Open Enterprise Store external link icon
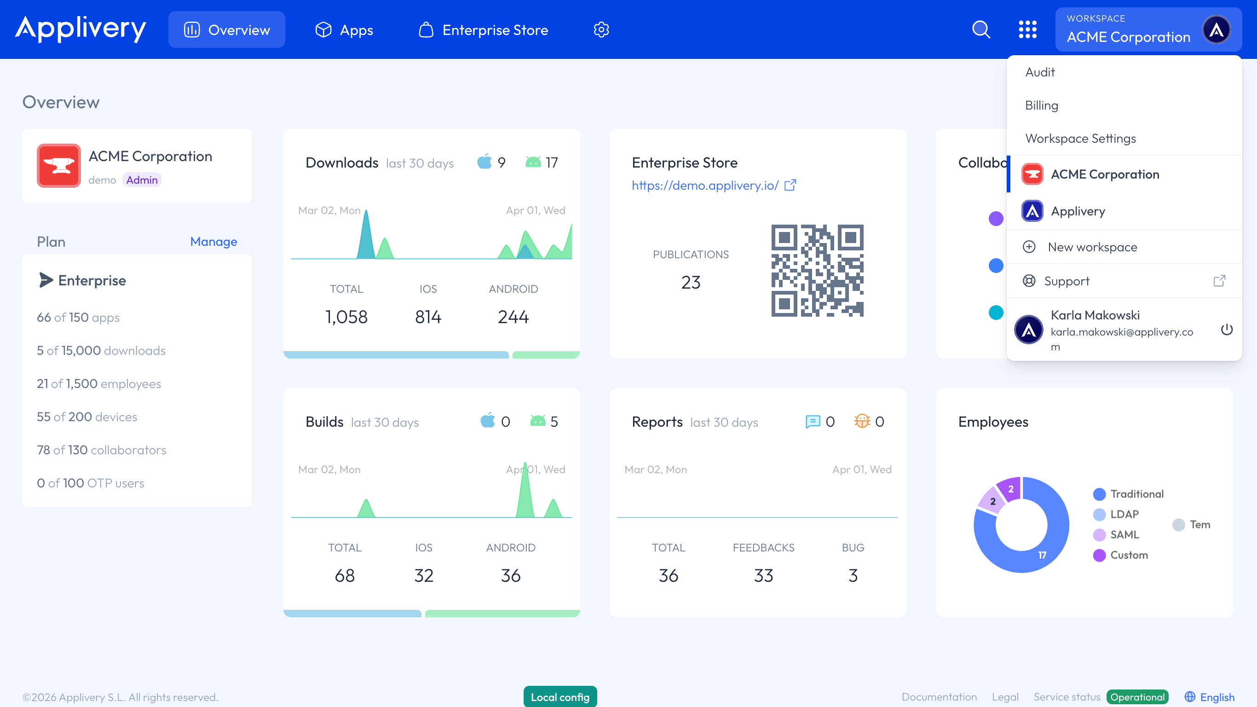This screenshot has height=707, width=1257. [790, 185]
